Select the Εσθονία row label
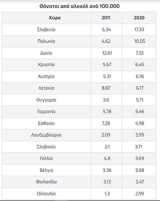The height and width of the screenshot is (201, 160). [x=46, y=123]
